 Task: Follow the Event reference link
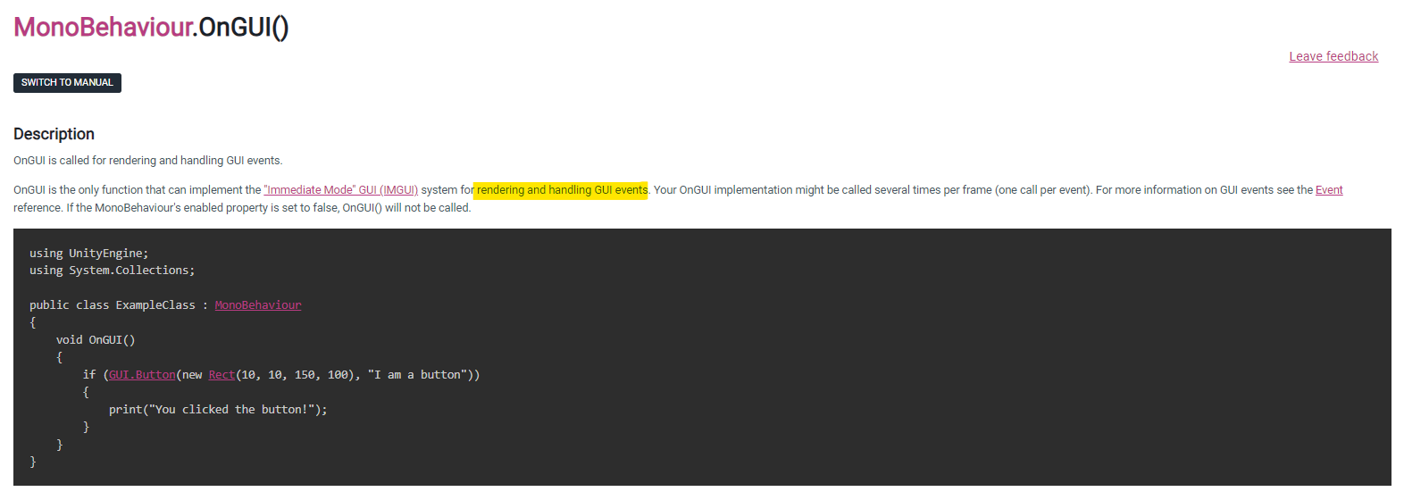click(1329, 190)
